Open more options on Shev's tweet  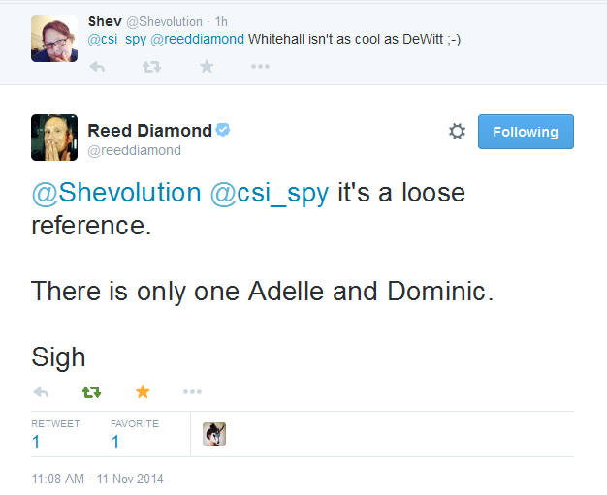(260, 67)
